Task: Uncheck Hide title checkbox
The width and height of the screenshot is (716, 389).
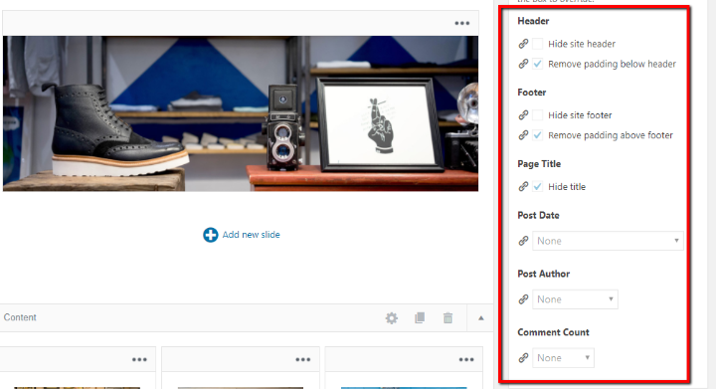Action: click(538, 187)
